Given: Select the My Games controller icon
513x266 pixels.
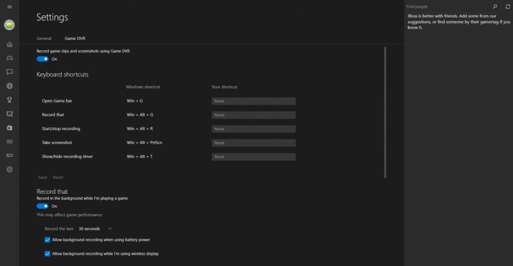Looking at the screenshot, I should (9, 58).
